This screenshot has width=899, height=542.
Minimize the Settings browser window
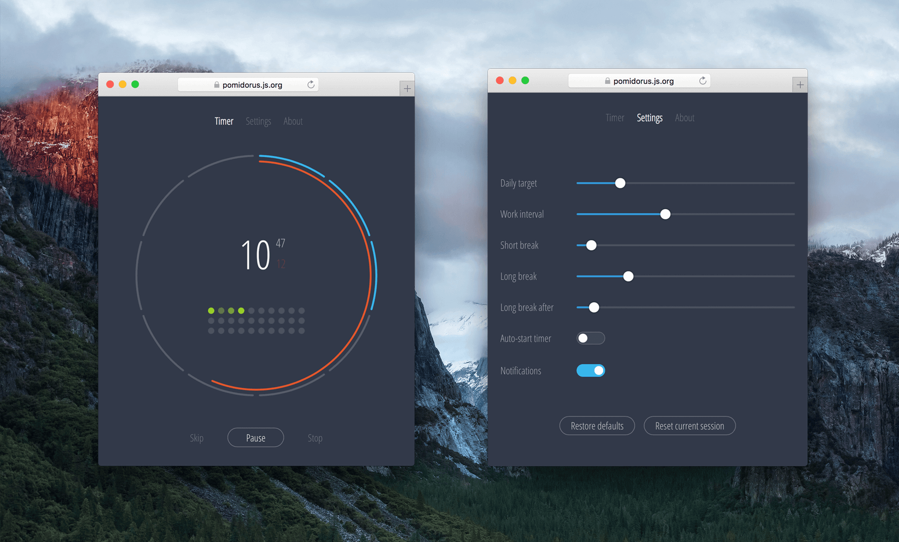(x=512, y=81)
